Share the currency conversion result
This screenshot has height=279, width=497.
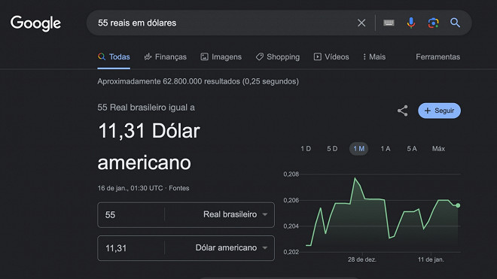(403, 111)
